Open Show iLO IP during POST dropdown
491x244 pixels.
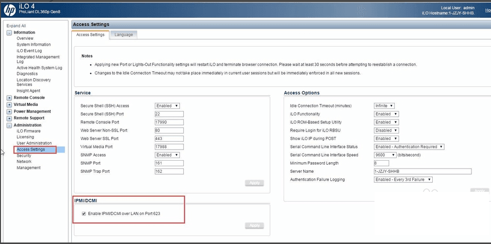point(387,139)
